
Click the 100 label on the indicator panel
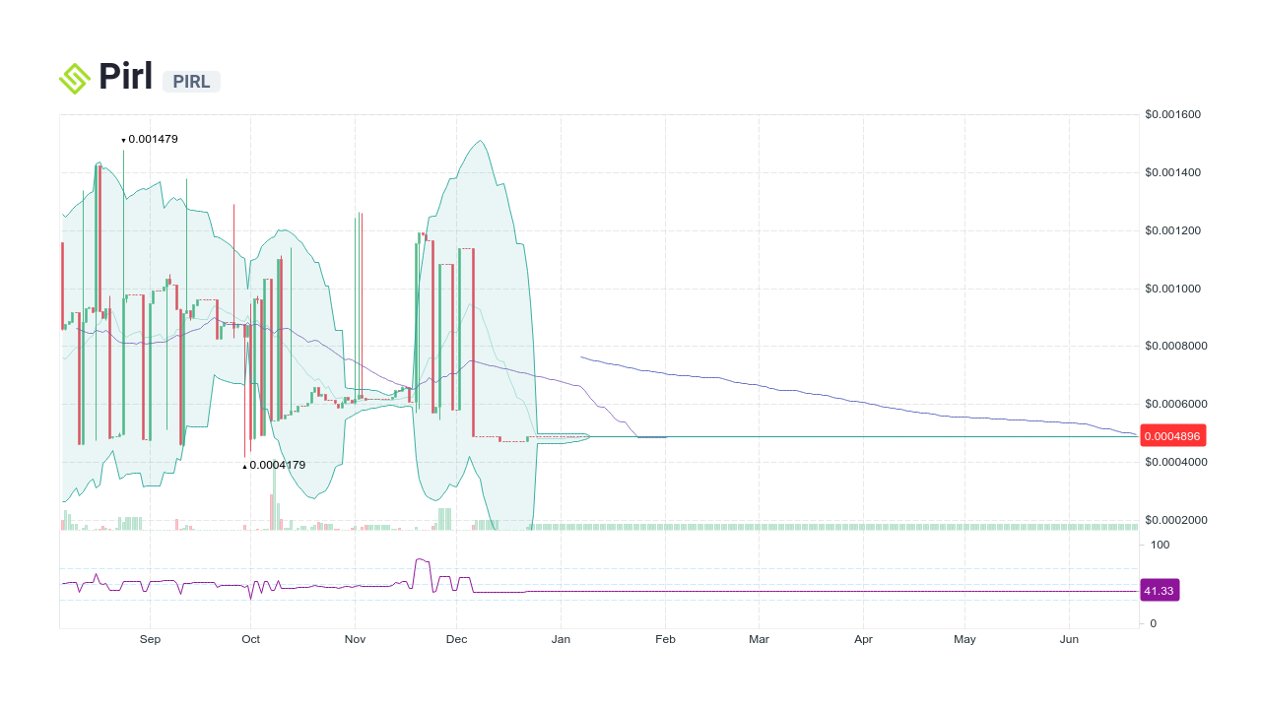click(1160, 545)
